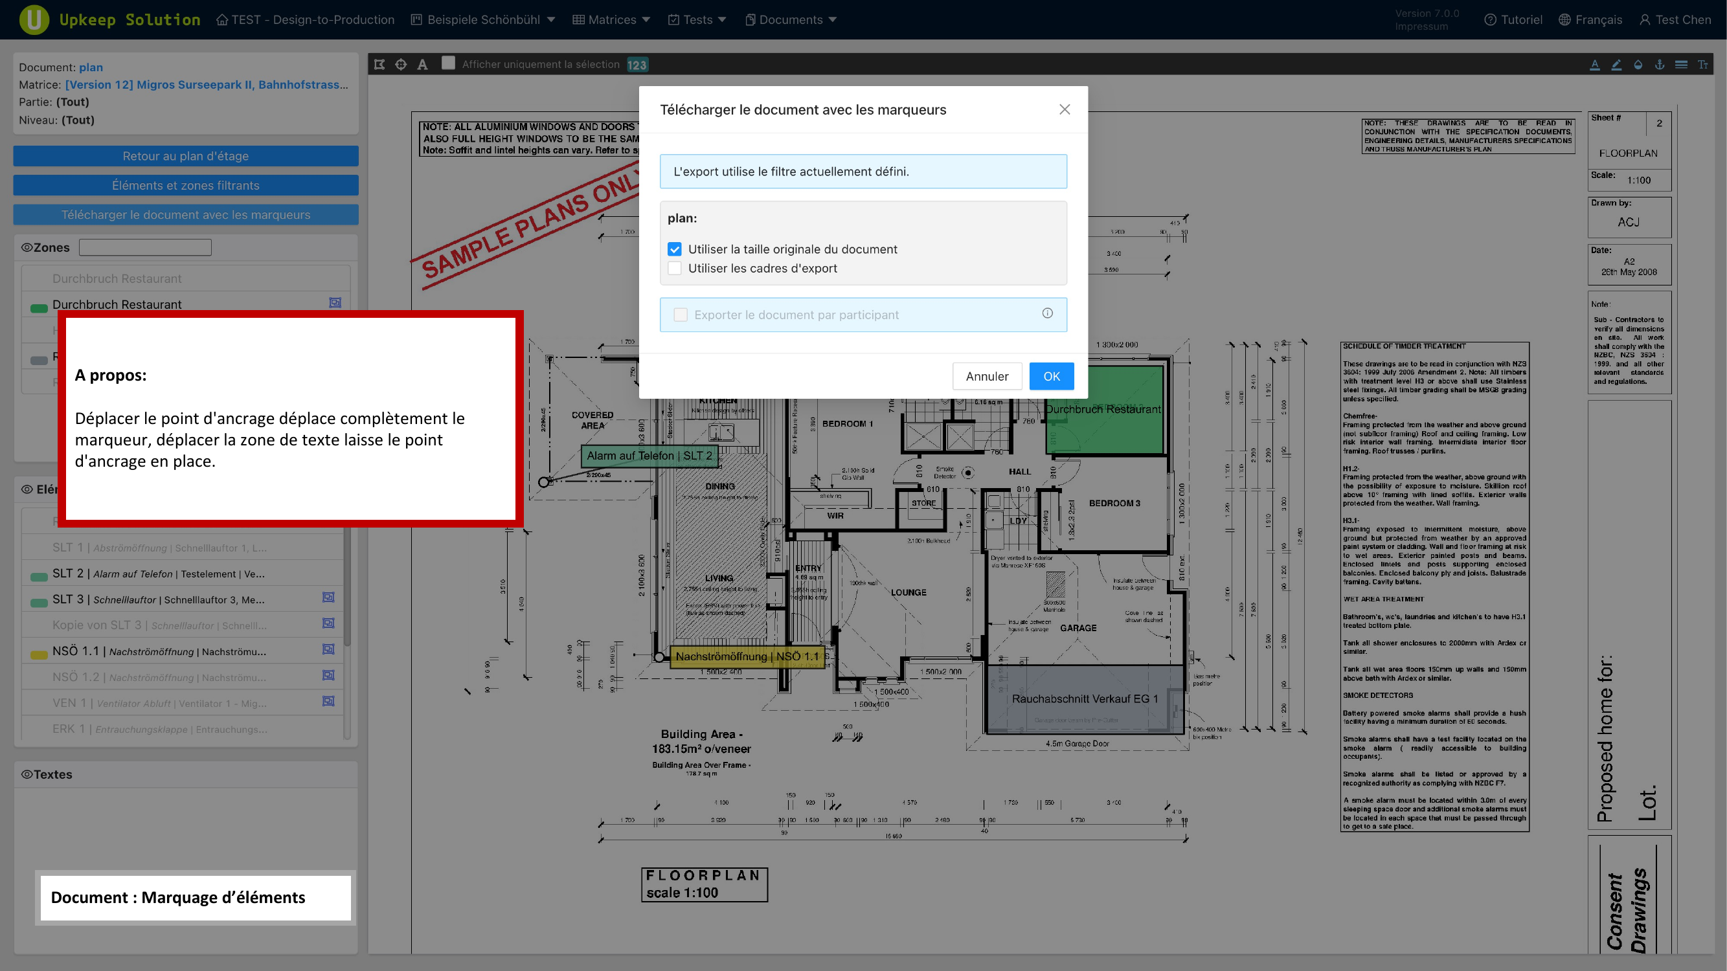This screenshot has height=971, width=1727.
Task: Uncheck Utiliser la taille originale du document
Action: click(x=675, y=249)
